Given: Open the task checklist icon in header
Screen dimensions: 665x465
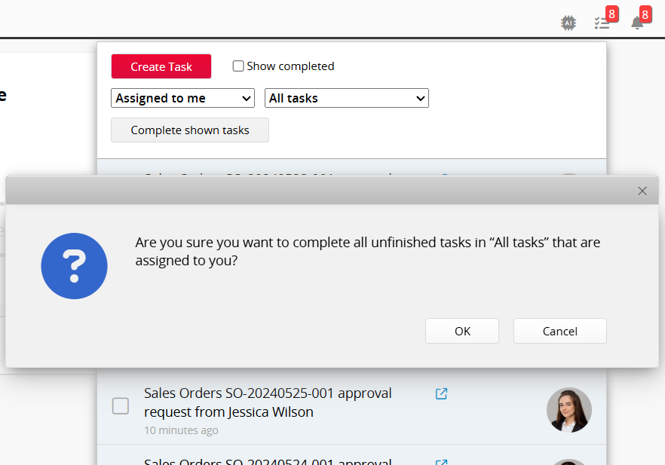Looking at the screenshot, I should 602,23.
